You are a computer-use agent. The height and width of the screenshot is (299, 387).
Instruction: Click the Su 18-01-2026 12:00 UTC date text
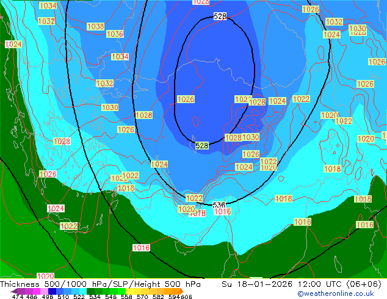pos(283,284)
